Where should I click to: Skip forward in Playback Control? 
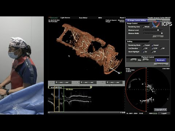tap(145, 60)
